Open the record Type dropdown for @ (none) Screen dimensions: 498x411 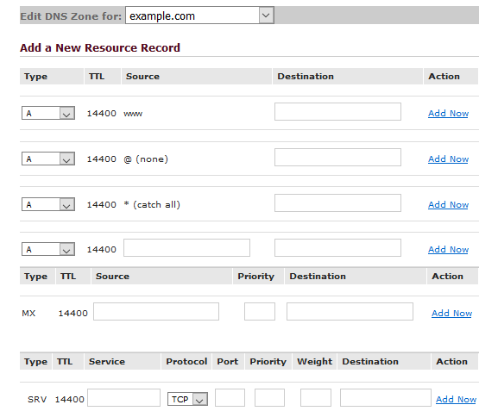tap(48, 159)
